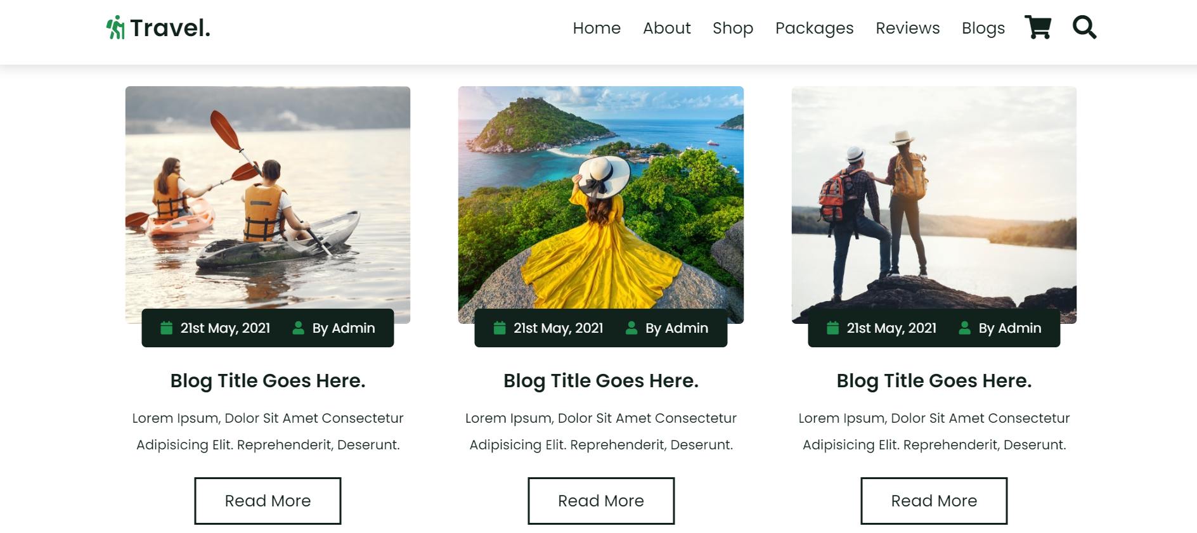Viewport: 1197px width, 533px height.
Task: Open the first blog title link
Action: click(x=268, y=380)
